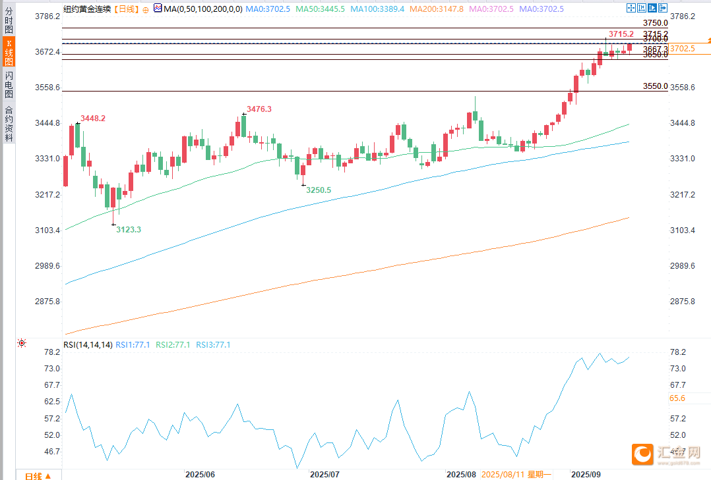The width and height of the screenshot is (711, 480).
Task: Select the 3550.0 horizontal line label
Action: click(655, 86)
